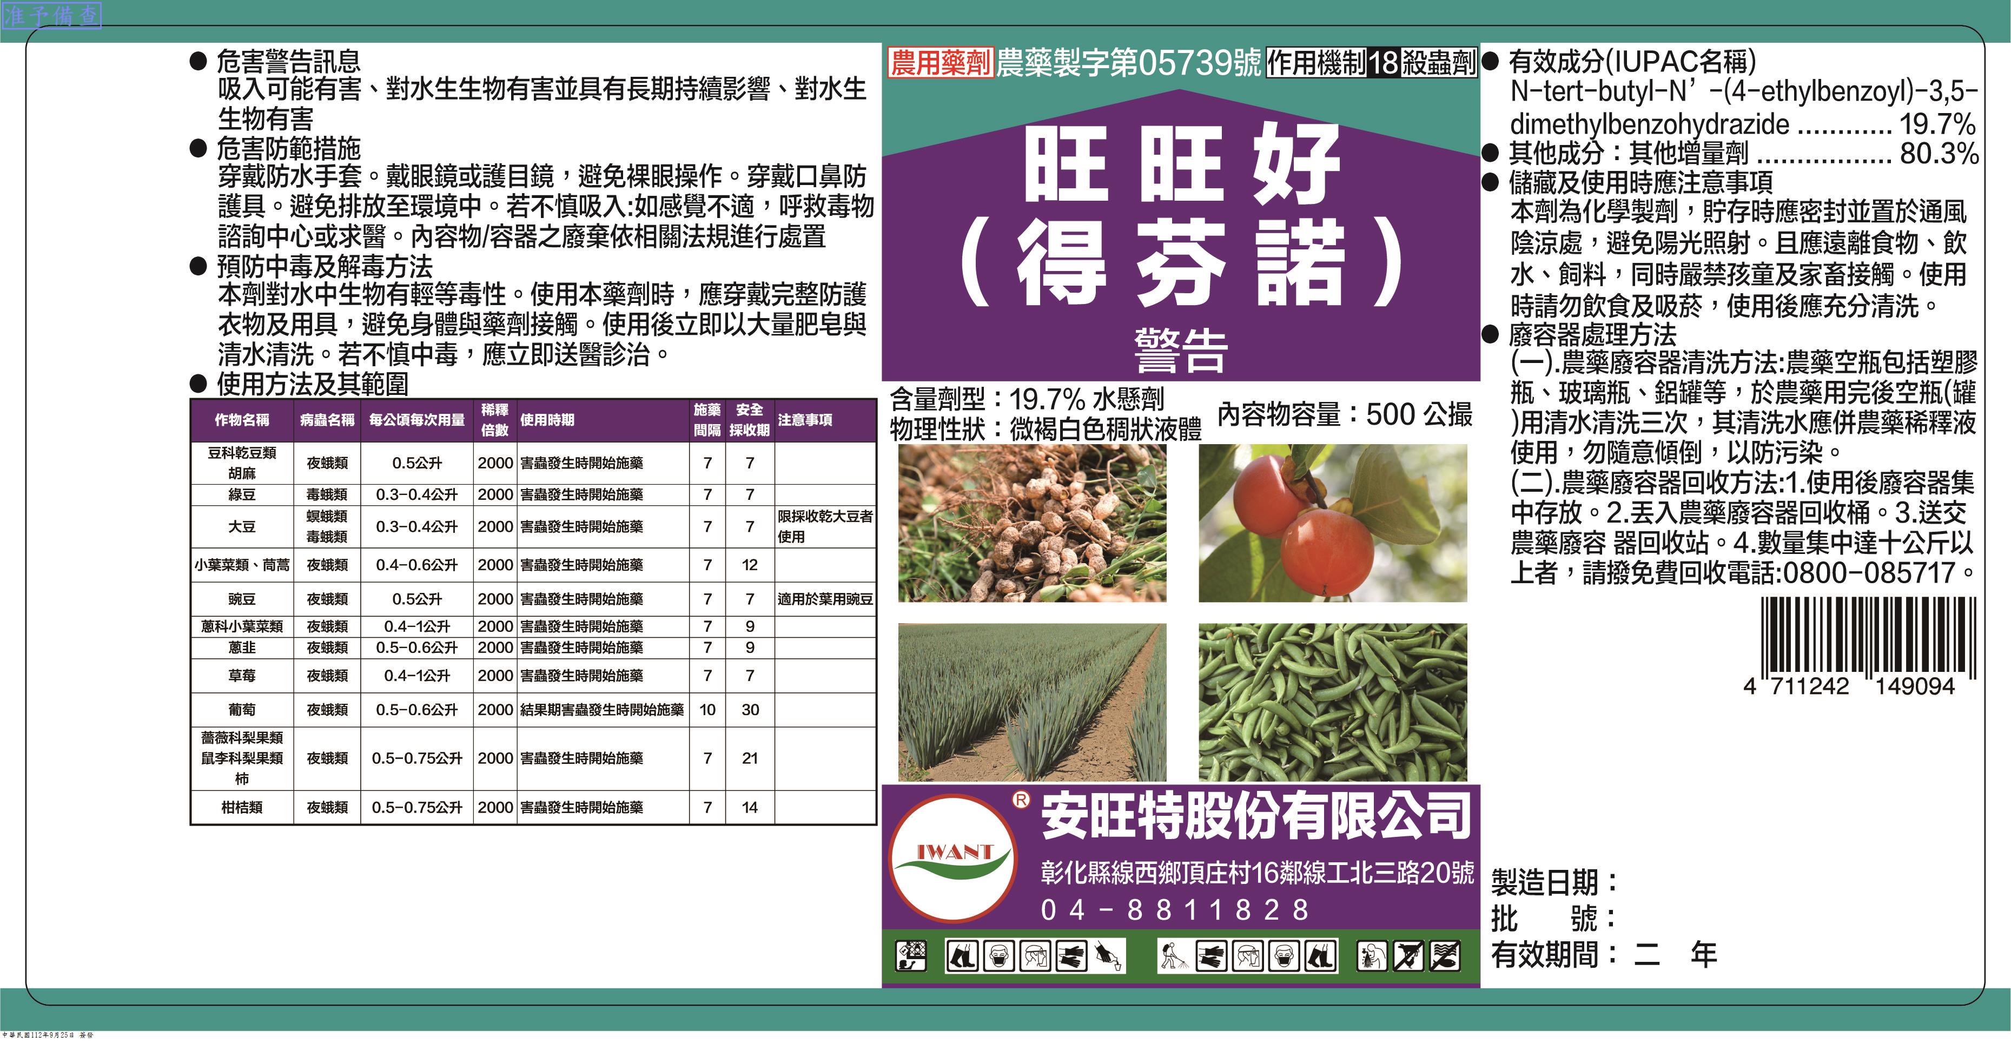Click the gloves pictogram beside the sprayer icon
The image size is (2011, 1043).
pyautogui.click(x=1212, y=956)
